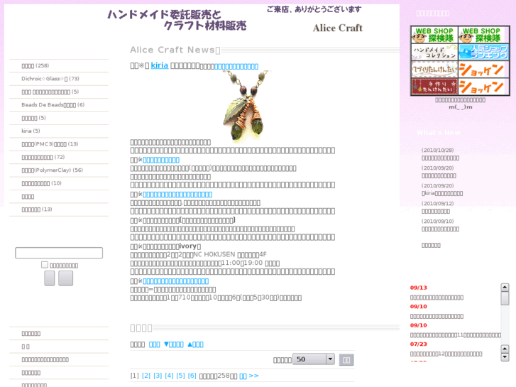
Task: Open the red 手作りたんけんたい banner
Action: pos(434,87)
